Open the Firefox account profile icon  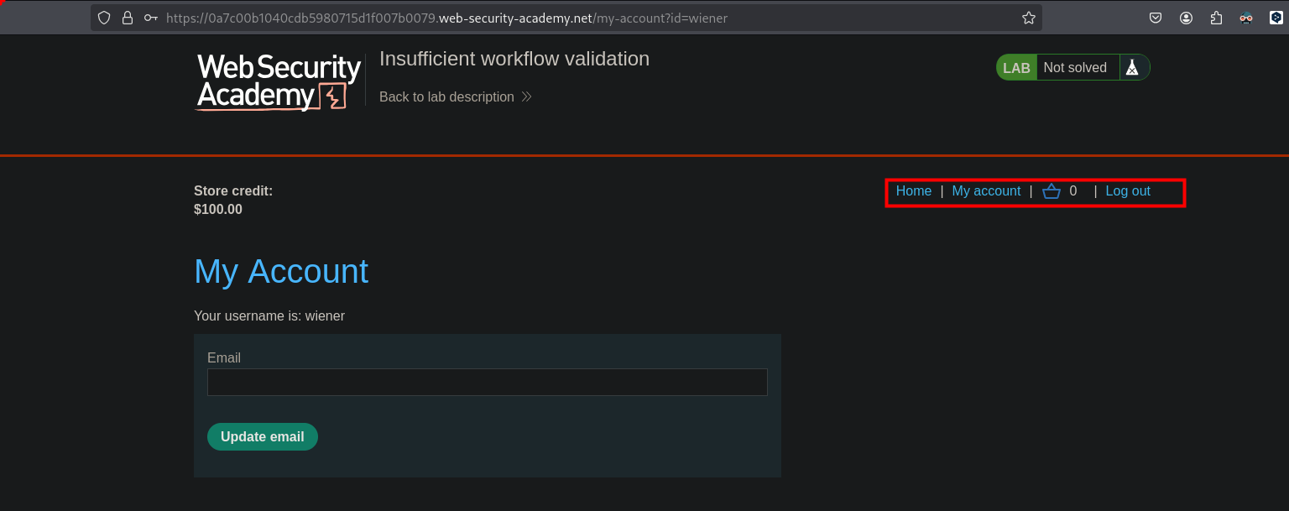pos(1186,18)
